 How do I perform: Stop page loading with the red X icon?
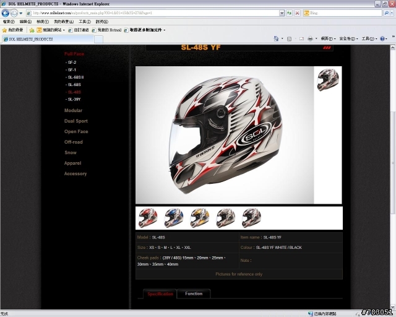(x=297, y=13)
